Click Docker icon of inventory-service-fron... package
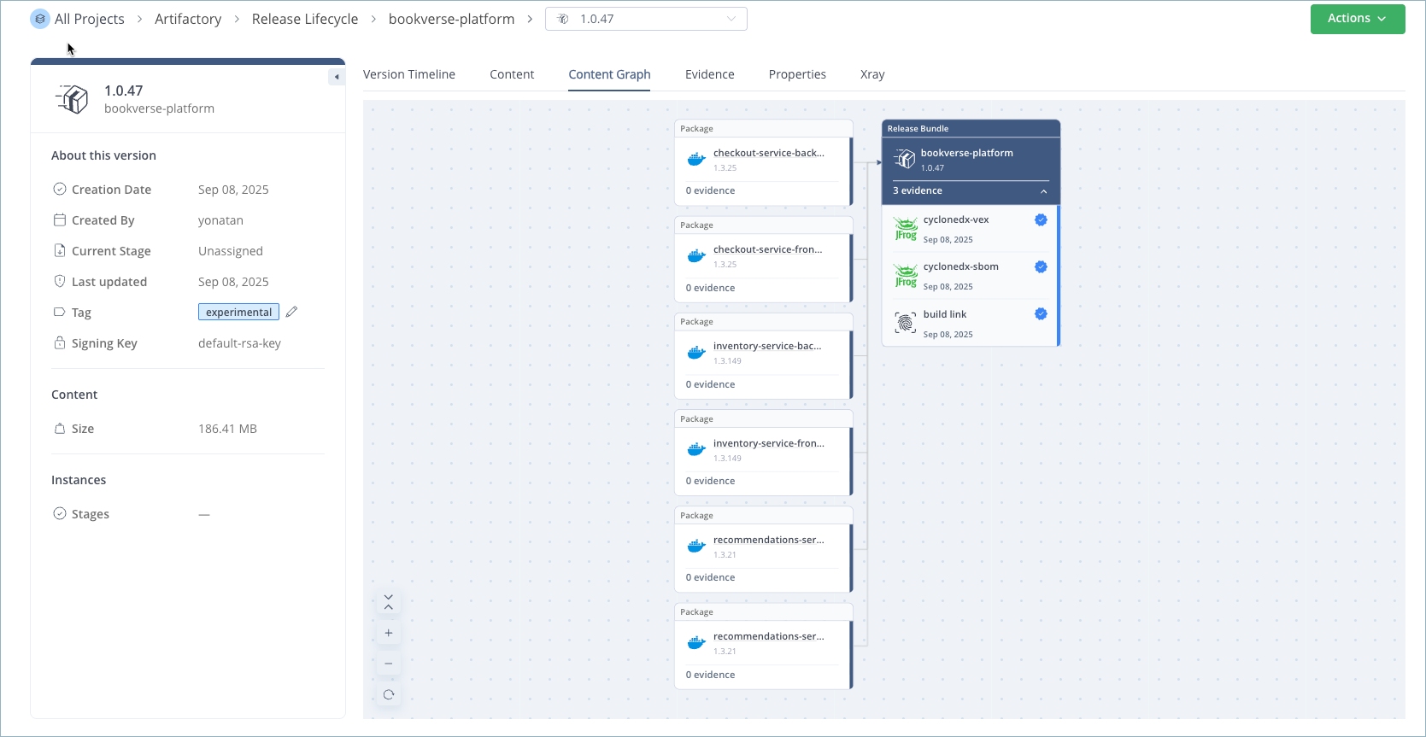Image resolution: width=1426 pixels, height=737 pixels. tap(696, 450)
